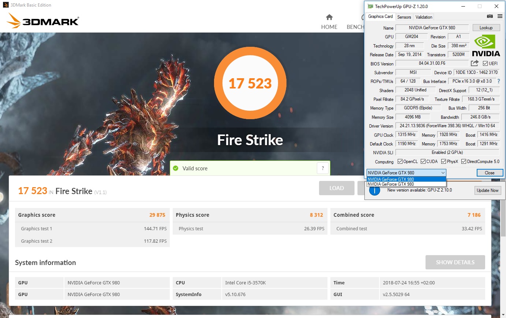Switch to the Sensors tab
Screen dimensions: 506x318
404,17
